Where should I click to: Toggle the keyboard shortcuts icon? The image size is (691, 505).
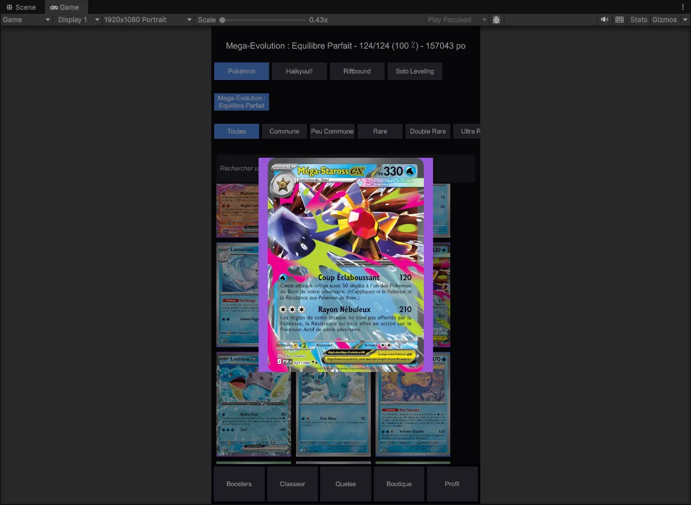[620, 20]
